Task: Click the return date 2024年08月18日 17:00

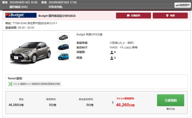Action: click(x=62, y=2)
